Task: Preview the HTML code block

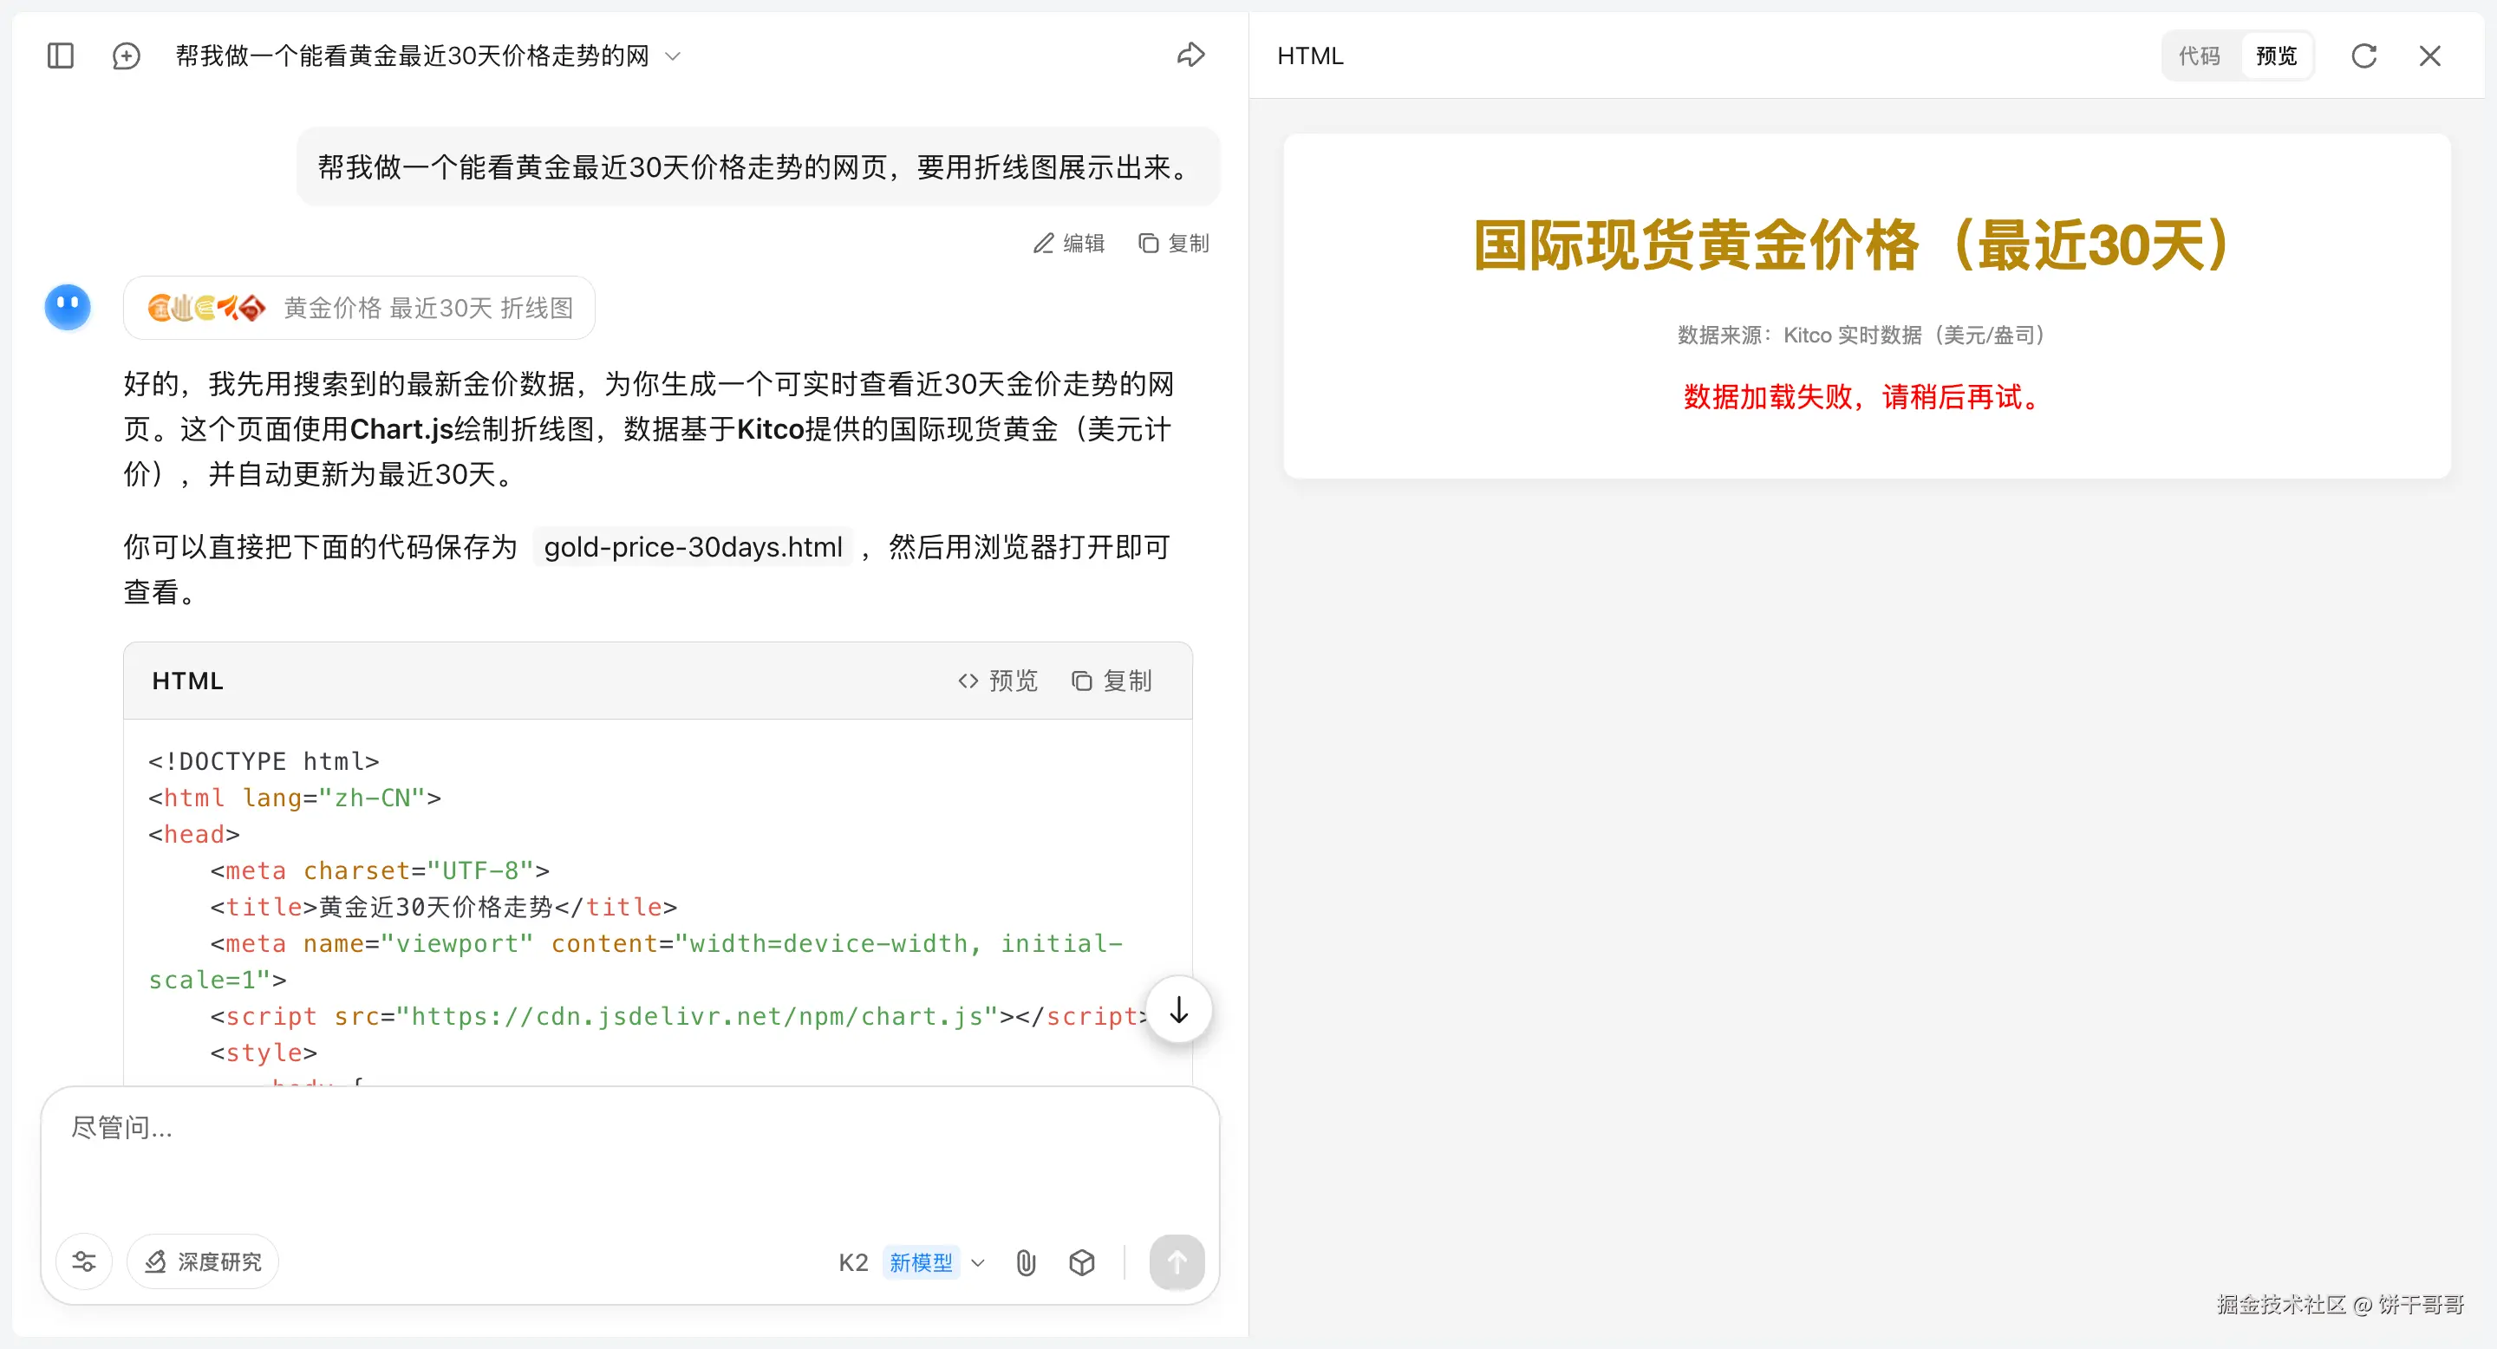Action: tap(997, 681)
